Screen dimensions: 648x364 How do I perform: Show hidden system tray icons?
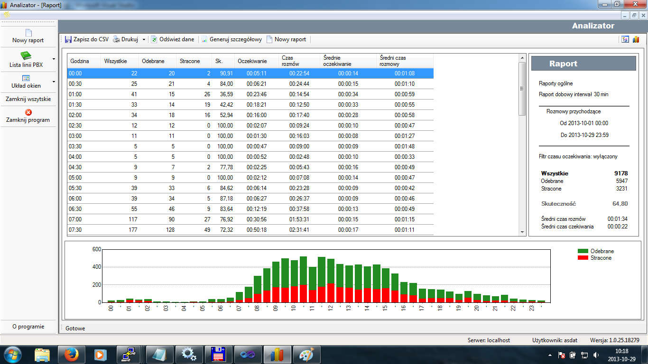tap(550, 355)
